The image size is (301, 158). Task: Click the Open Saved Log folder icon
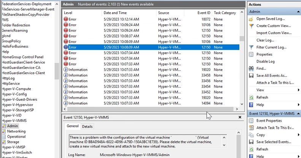[x=251, y=19]
